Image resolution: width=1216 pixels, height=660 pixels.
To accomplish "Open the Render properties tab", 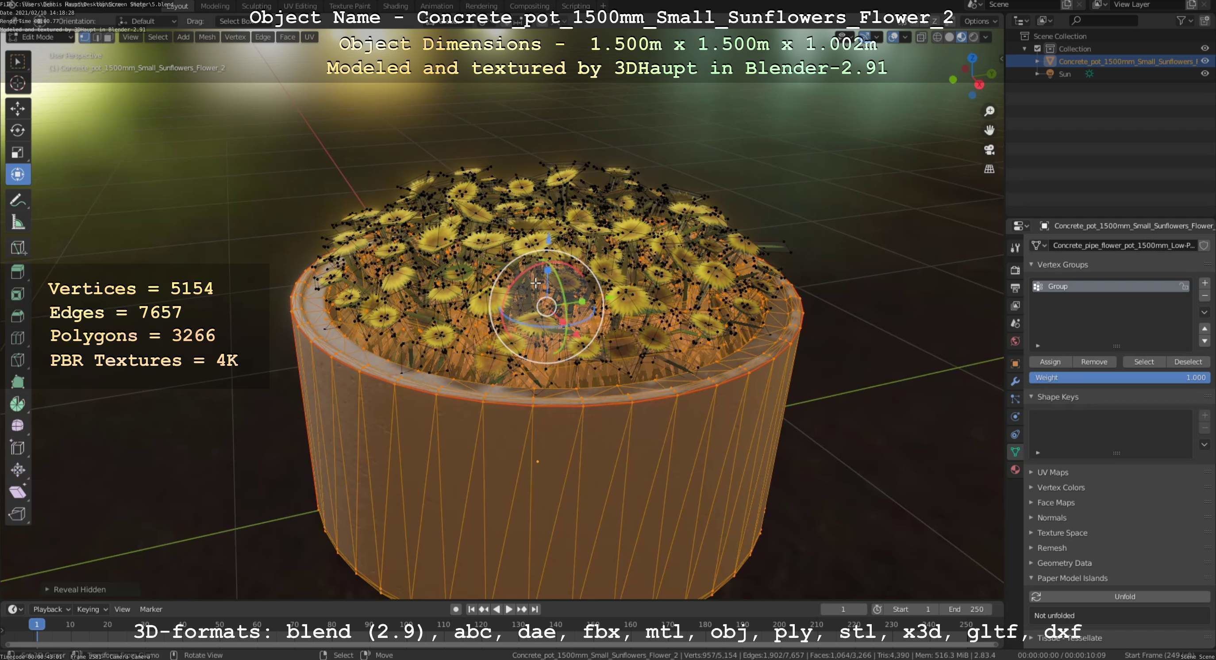I will coord(1015,270).
